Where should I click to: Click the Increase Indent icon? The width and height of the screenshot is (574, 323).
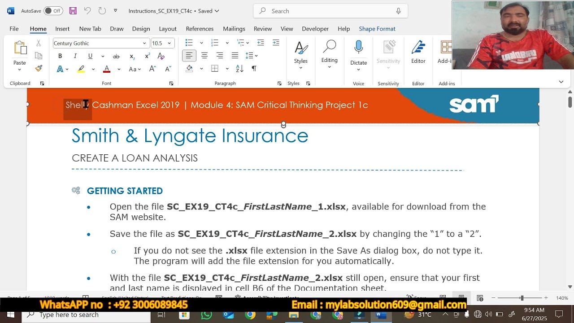pyautogui.click(x=276, y=43)
